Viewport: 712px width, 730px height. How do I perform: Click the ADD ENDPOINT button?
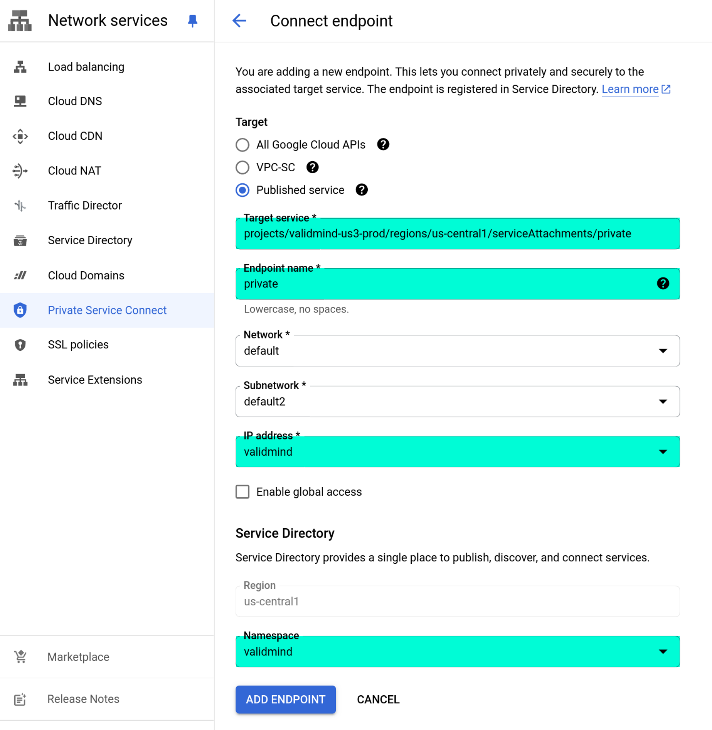pos(285,700)
